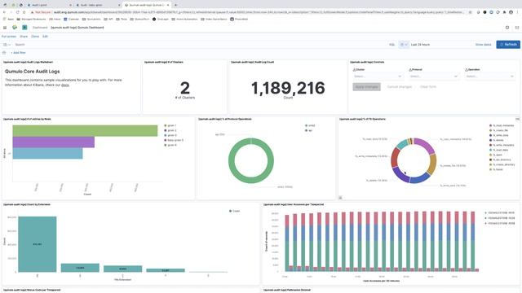Click the browser profile avatar icon
This screenshot has width=522, height=293.
511,12
